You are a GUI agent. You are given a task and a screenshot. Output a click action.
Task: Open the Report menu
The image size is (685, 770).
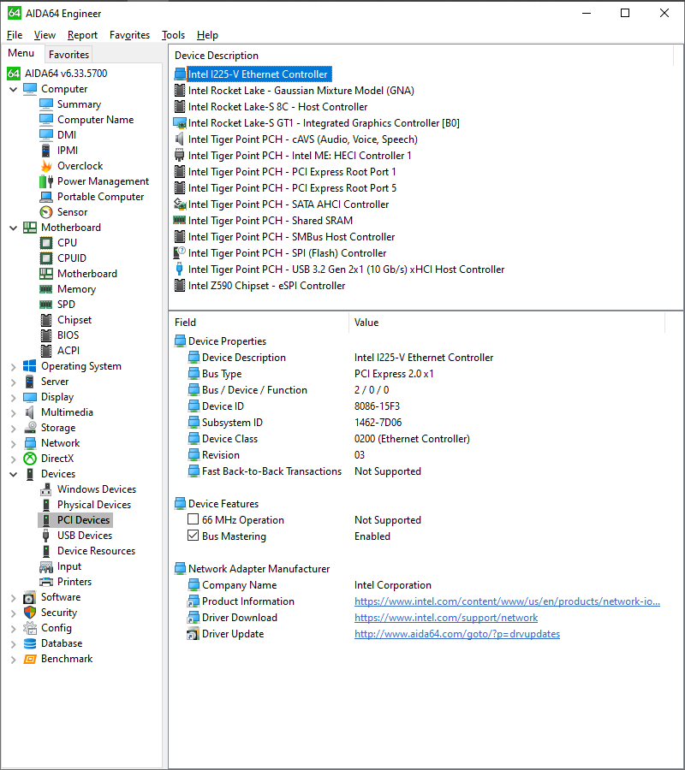(x=82, y=35)
